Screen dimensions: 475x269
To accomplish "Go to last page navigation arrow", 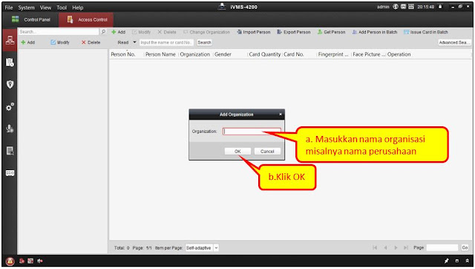I will pyautogui.click(x=406, y=247).
